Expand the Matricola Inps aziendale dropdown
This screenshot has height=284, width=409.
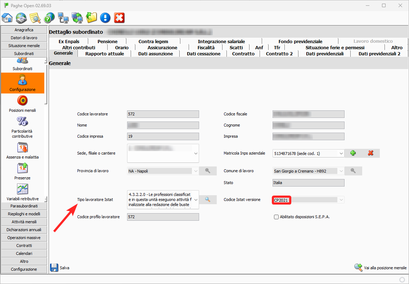[341, 154]
